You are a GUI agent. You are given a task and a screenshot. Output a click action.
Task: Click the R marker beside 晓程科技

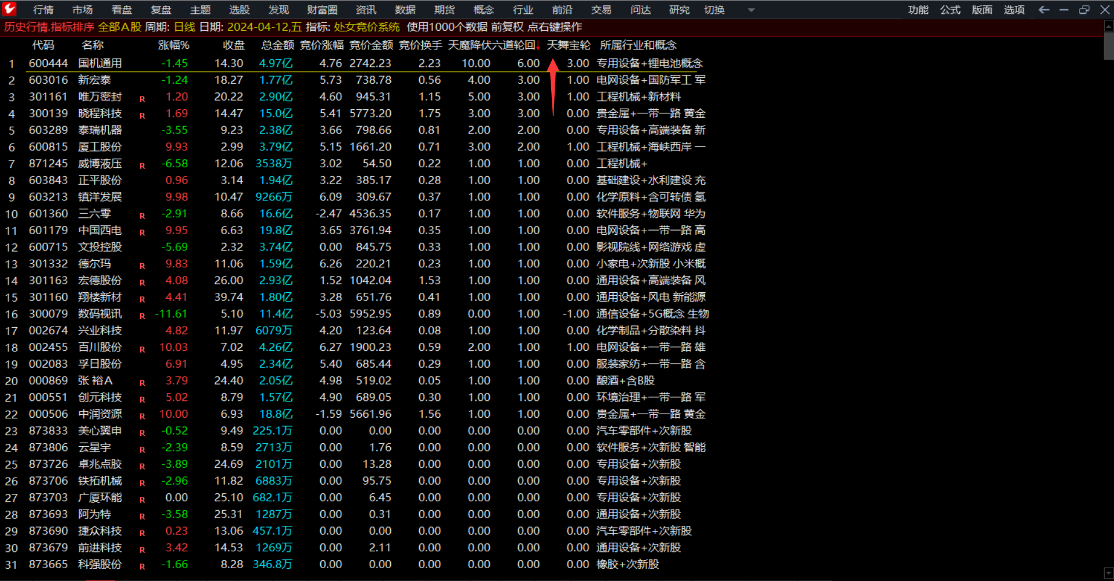coord(142,116)
